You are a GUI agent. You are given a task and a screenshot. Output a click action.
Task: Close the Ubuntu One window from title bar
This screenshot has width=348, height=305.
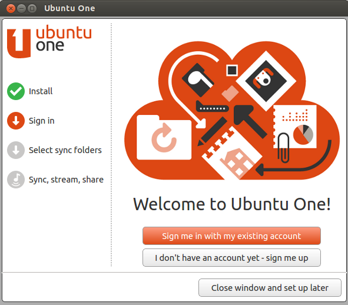tap(11, 8)
